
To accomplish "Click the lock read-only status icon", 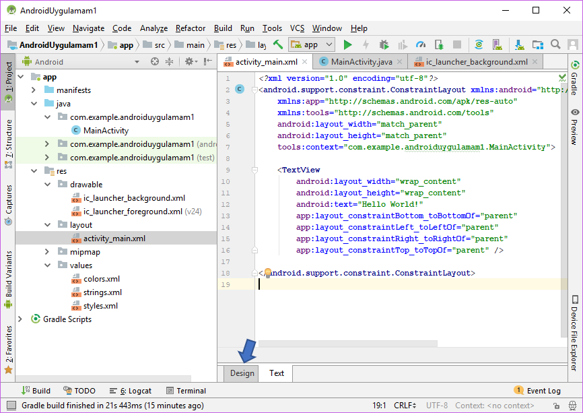I will click(x=556, y=406).
